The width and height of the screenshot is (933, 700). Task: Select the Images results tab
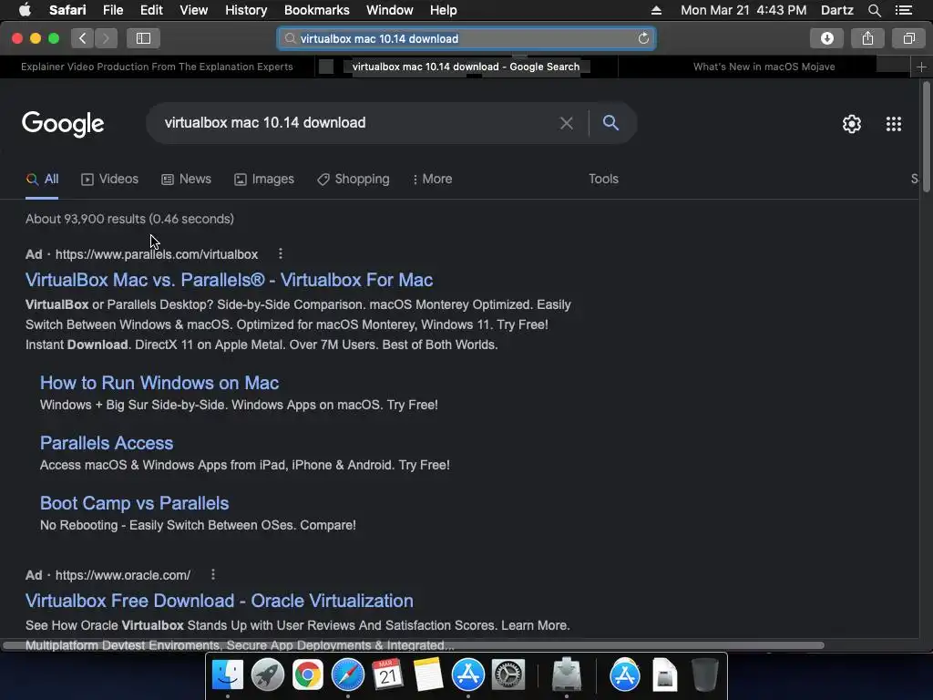click(264, 180)
